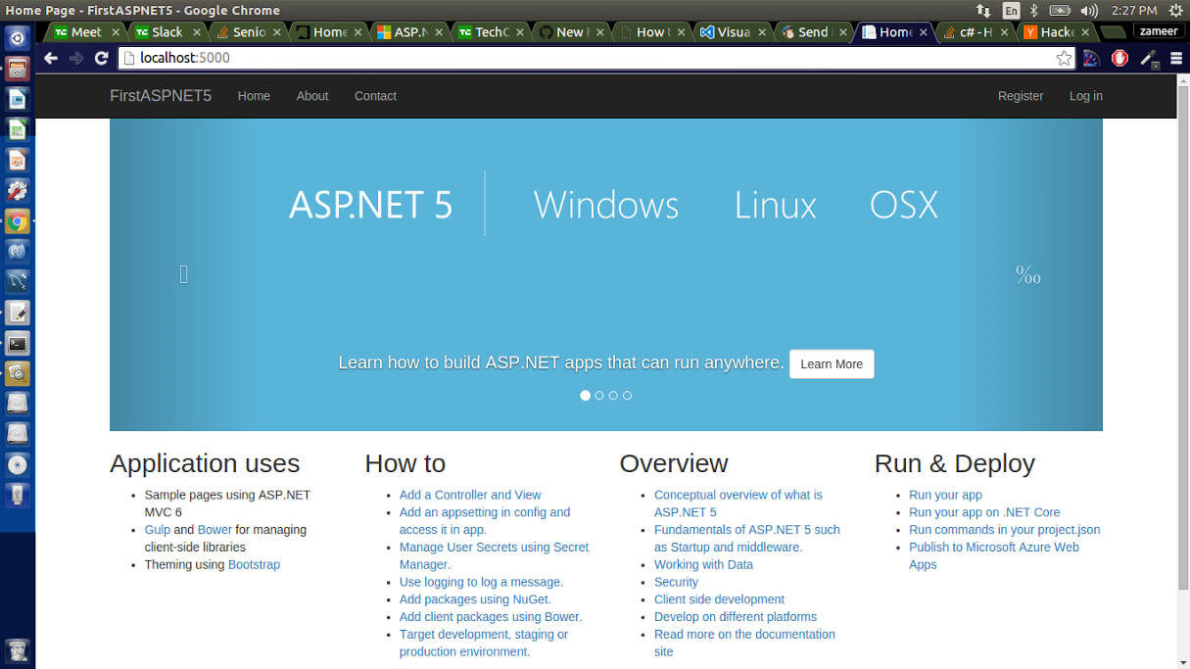This screenshot has height=669, width=1190.
Task: Click the localhost:5000 address bar
Action: click(588, 58)
